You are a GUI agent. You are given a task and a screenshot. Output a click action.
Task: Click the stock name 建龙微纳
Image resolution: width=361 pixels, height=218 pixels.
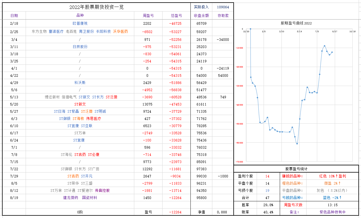tap(71, 198)
